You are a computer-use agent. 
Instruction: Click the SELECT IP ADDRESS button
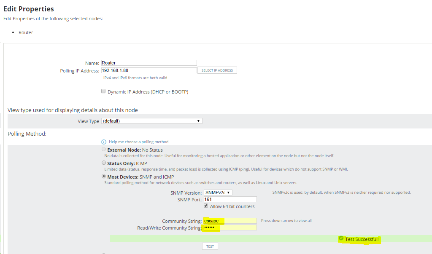(217, 70)
